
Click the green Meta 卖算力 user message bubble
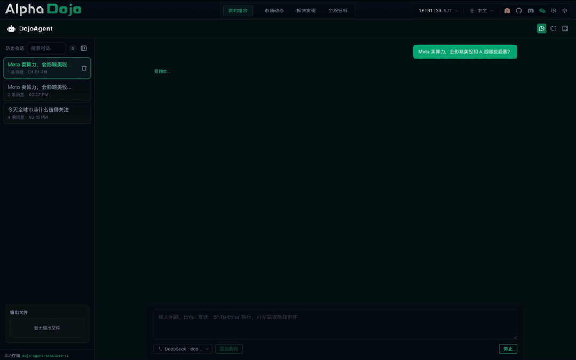tap(464, 52)
